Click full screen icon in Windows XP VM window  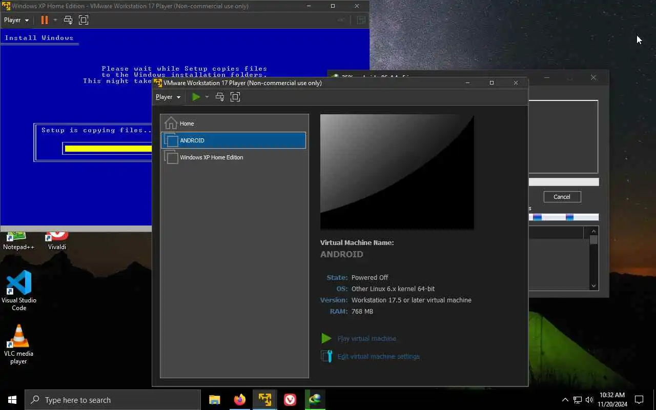(84, 20)
